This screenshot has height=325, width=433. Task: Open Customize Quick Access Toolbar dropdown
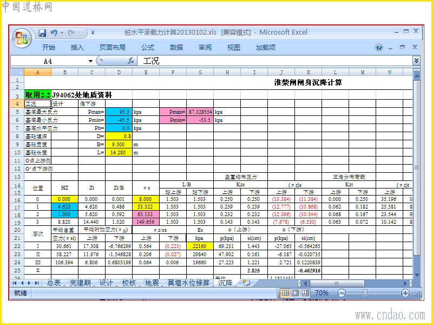click(93, 33)
